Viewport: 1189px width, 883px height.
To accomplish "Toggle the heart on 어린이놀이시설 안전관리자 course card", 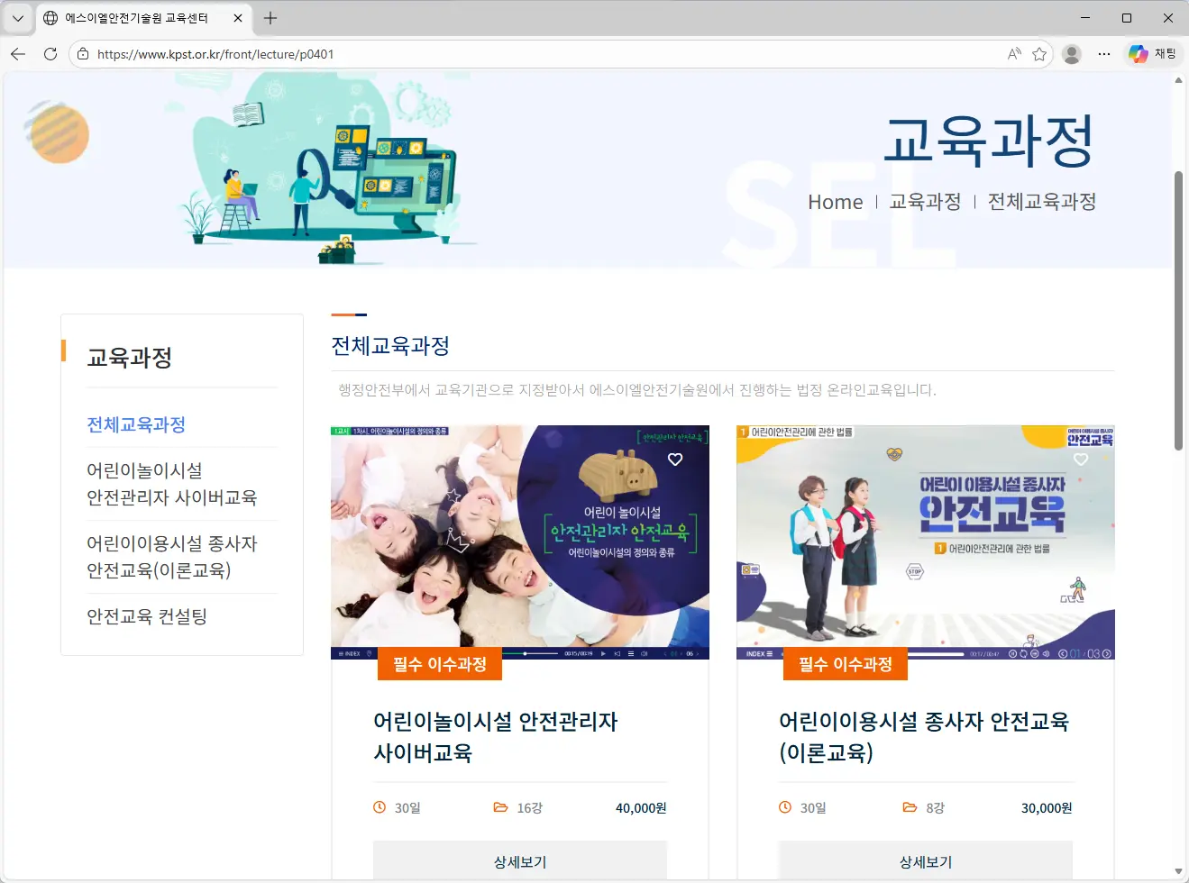I will tap(674, 460).
